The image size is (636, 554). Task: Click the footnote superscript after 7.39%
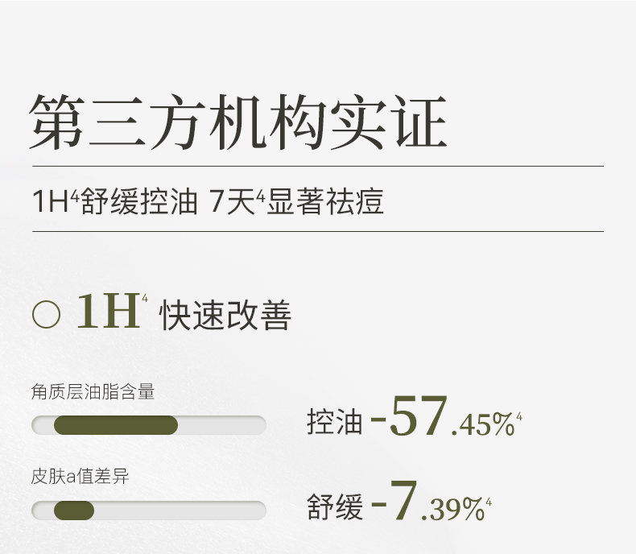tap(489, 502)
